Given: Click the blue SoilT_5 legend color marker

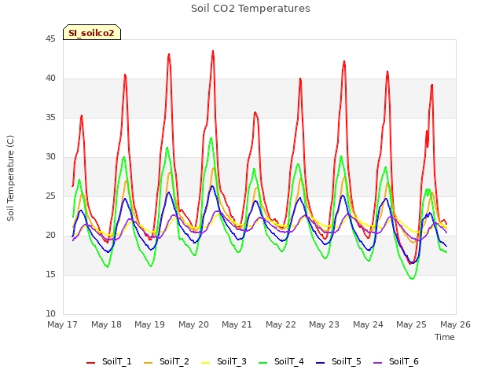Looking at the screenshot, I should 321,363.
